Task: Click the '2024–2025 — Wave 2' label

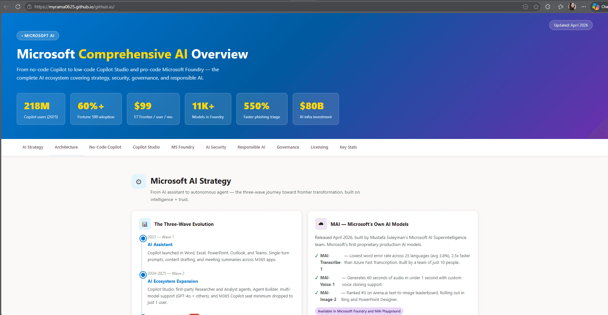Action: pos(166,273)
